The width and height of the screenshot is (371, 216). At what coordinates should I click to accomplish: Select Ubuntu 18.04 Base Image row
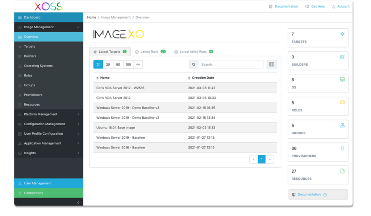click(x=185, y=128)
